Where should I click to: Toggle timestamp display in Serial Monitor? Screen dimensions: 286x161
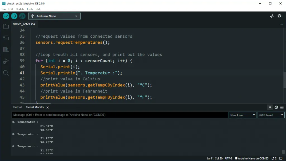tap(276, 107)
